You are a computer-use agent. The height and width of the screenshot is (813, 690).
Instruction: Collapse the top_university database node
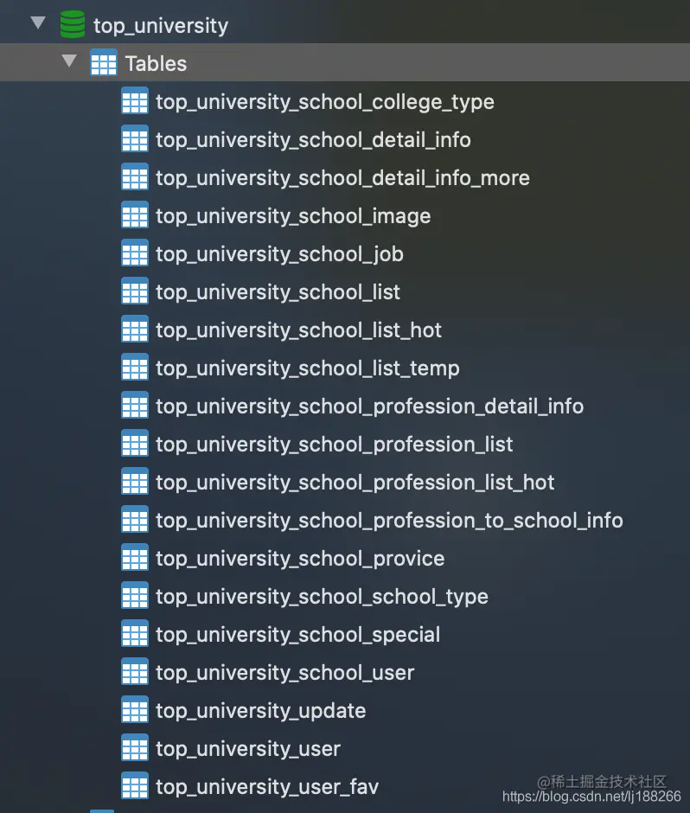38,22
